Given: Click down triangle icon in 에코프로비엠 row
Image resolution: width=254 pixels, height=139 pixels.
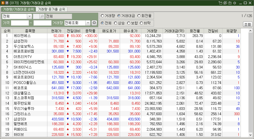Looking at the screenshot, I should click(x=68, y=51).
